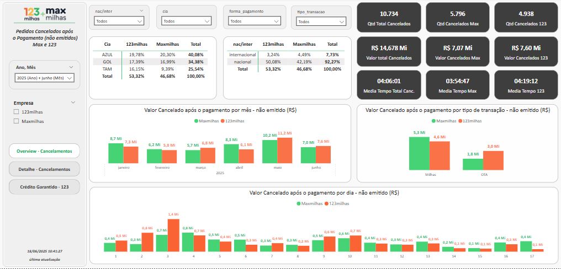This screenshot has width=561, height=269.
Task: Click the 123milhas maxmilhas logo
Action: click(x=44, y=14)
